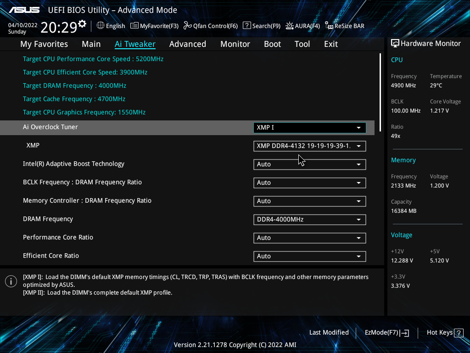Click the 4900 MHz CPU frequency value
Screen dimensions: 470x353
[x=403, y=85]
